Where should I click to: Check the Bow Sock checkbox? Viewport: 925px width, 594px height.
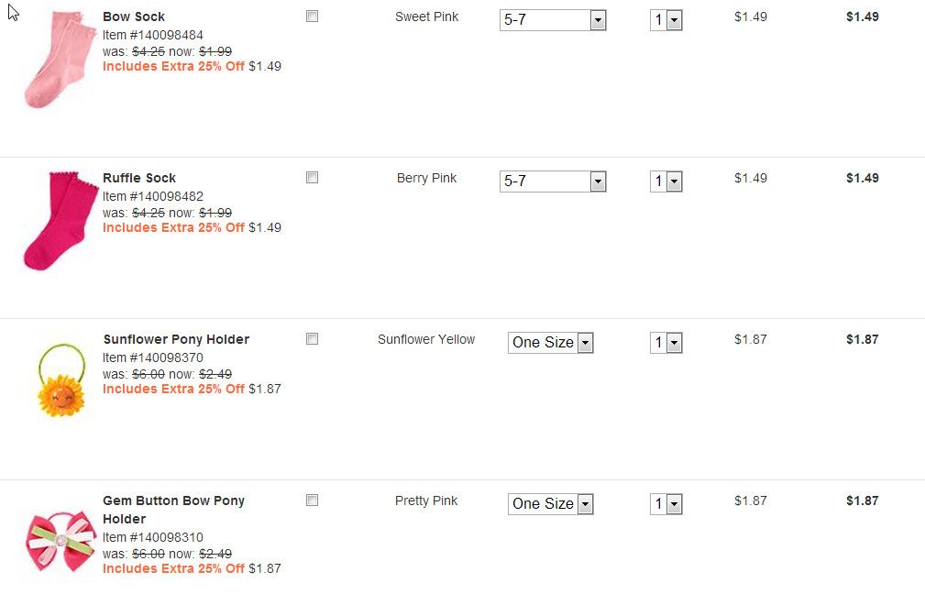(x=312, y=16)
